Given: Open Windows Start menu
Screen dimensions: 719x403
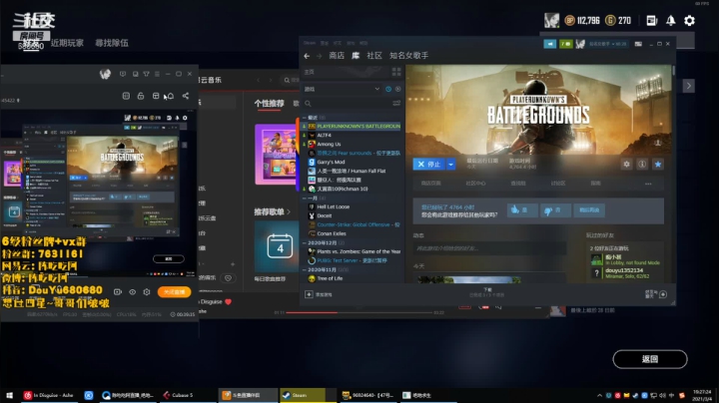Looking at the screenshot, I should pyautogui.click(x=9, y=395).
